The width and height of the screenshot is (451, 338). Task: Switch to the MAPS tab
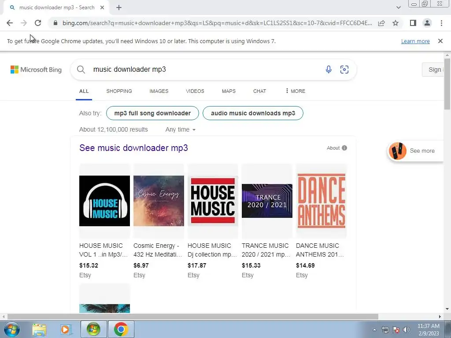point(229,91)
